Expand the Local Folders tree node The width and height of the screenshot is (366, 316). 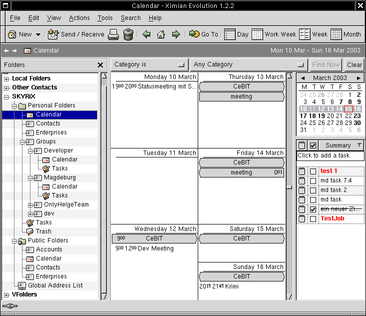pos(6,79)
